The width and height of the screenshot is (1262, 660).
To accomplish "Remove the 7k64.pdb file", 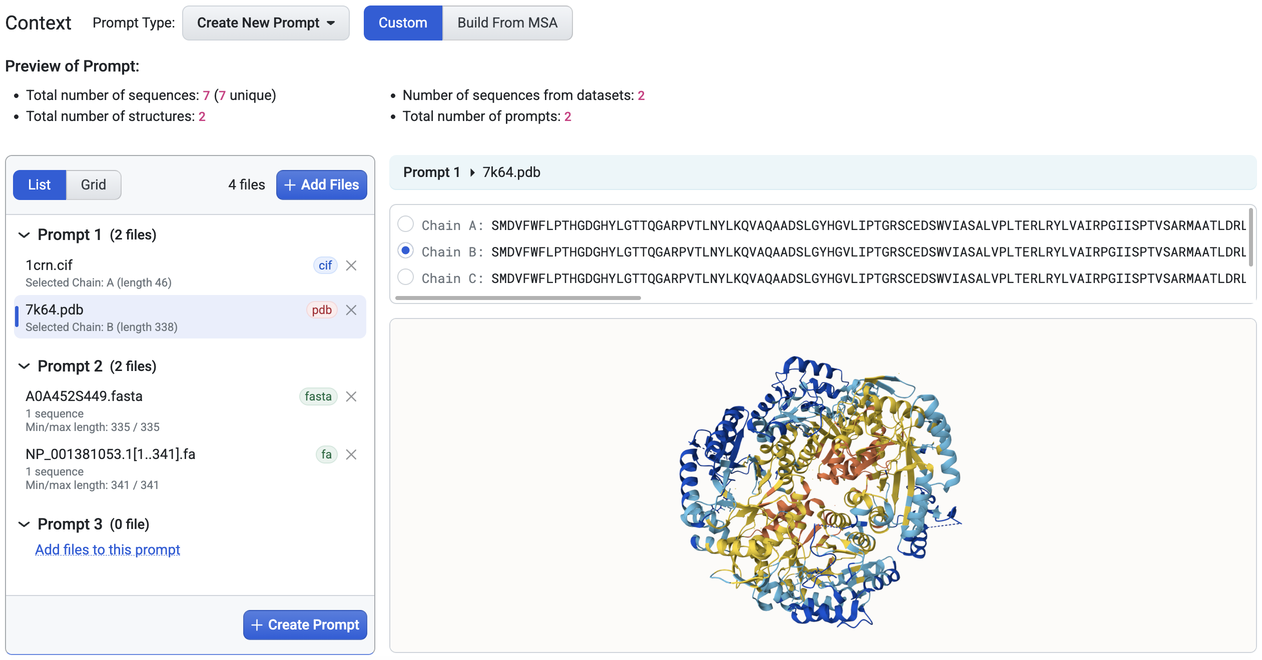I will tap(351, 310).
